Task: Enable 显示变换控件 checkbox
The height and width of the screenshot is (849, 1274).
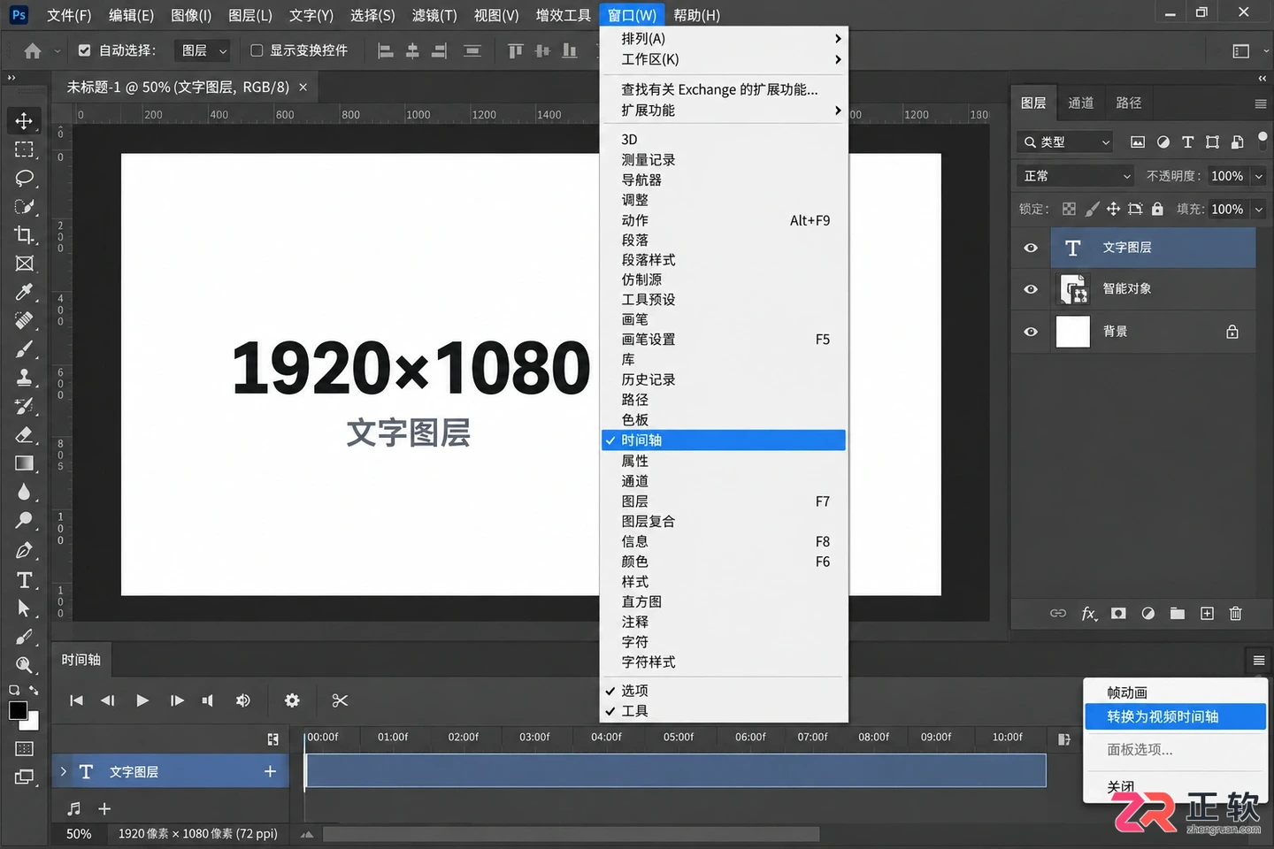Action: coord(257,50)
